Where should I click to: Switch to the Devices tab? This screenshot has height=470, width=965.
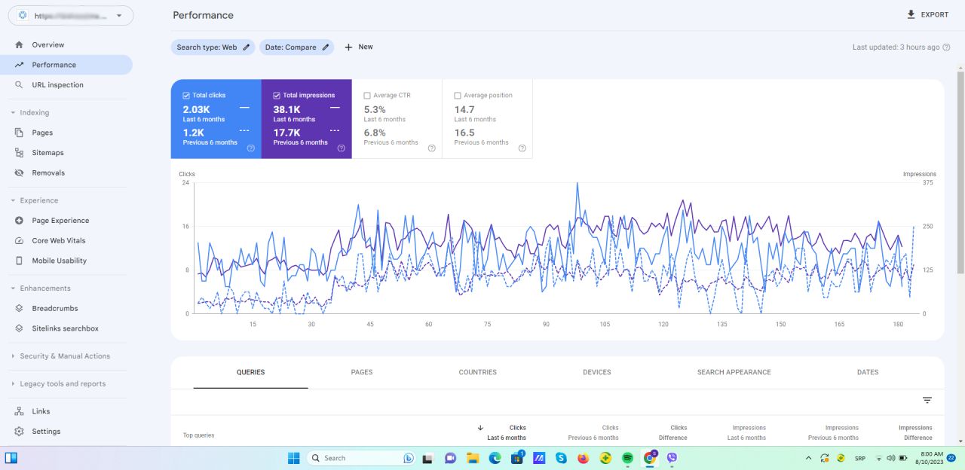(x=597, y=372)
